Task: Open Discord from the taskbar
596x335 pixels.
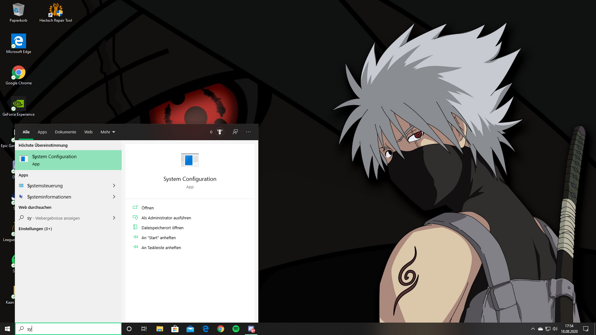Action: click(251, 329)
